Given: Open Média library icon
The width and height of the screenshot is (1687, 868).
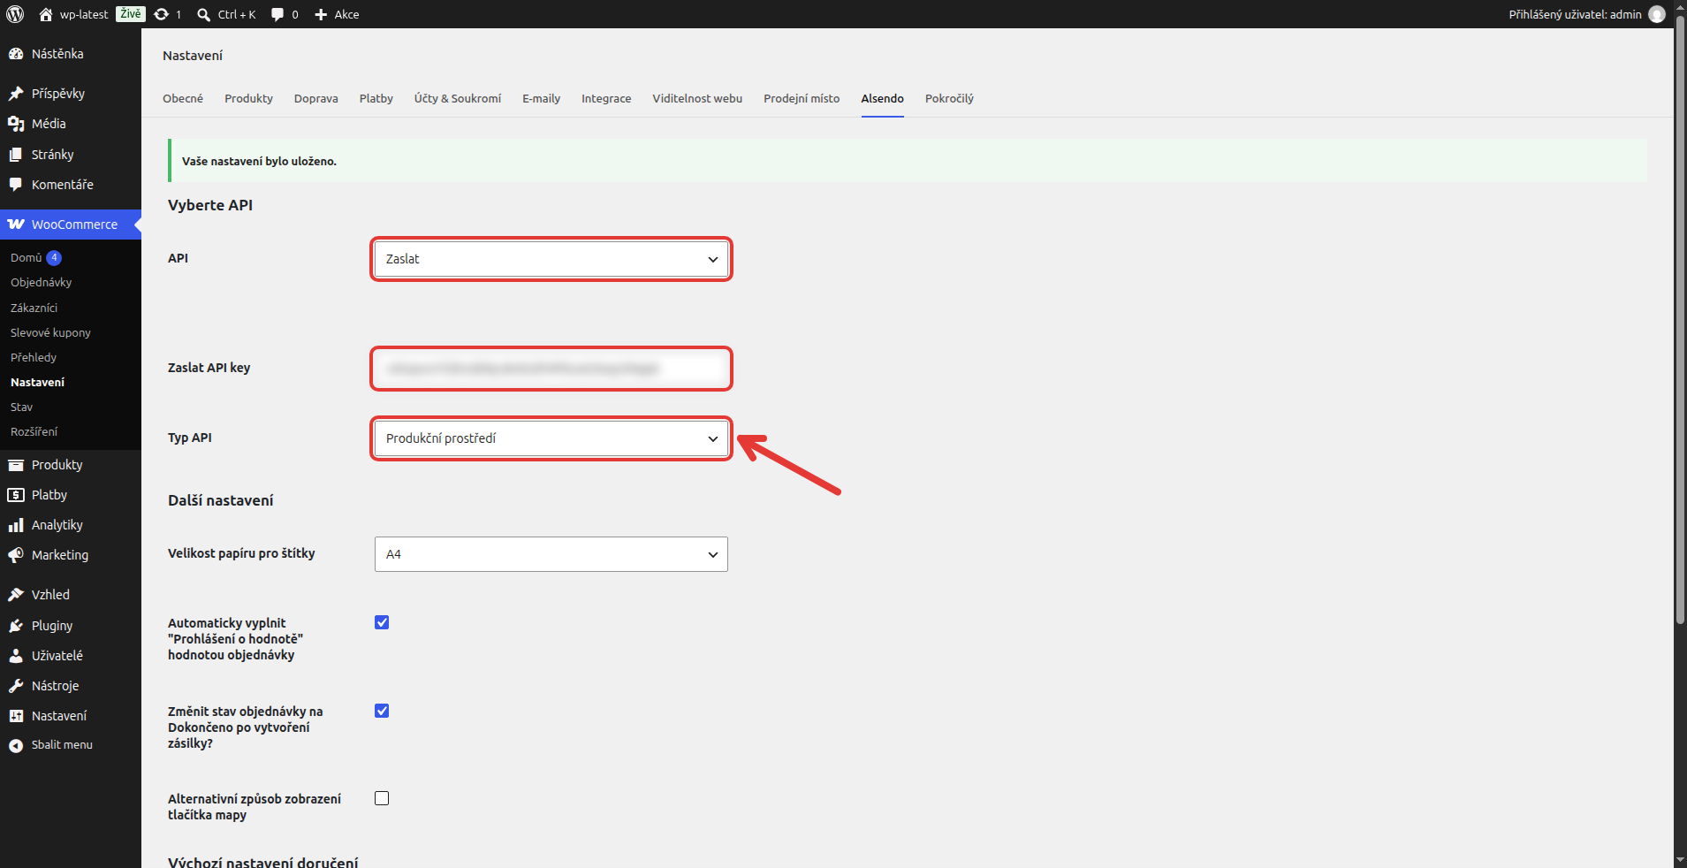Looking at the screenshot, I should point(16,124).
